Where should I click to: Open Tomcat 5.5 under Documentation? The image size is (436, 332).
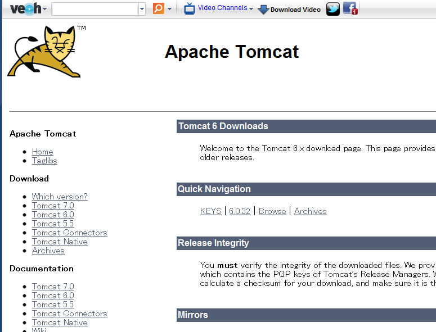pyautogui.click(x=53, y=304)
